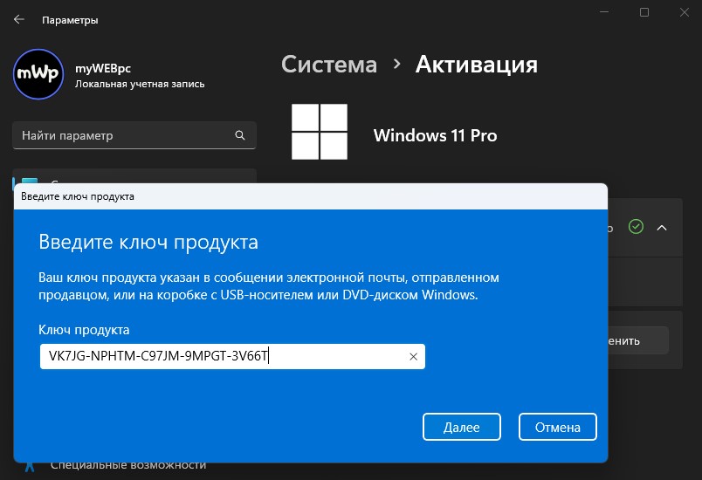Viewport: 702px width, 480px height.
Task: Click the search magnifier icon
Action: pyautogui.click(x=240, y=135)
